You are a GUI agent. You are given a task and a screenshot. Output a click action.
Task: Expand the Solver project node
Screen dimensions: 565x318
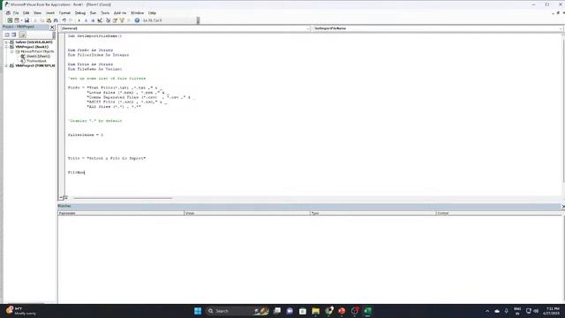6,42
